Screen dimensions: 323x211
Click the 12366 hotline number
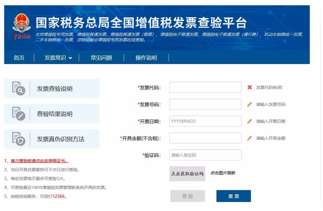(59, 197)
